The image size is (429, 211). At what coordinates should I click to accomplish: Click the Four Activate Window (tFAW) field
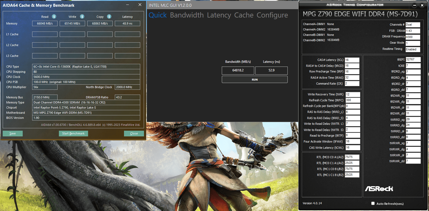[x=353, y=141]
